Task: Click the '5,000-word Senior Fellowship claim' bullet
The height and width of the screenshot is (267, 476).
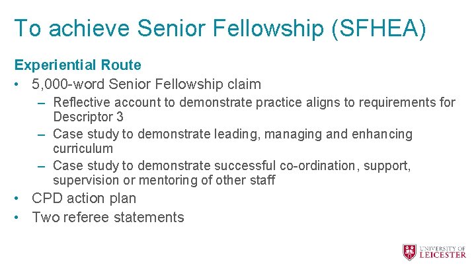Action: (146, 84)
